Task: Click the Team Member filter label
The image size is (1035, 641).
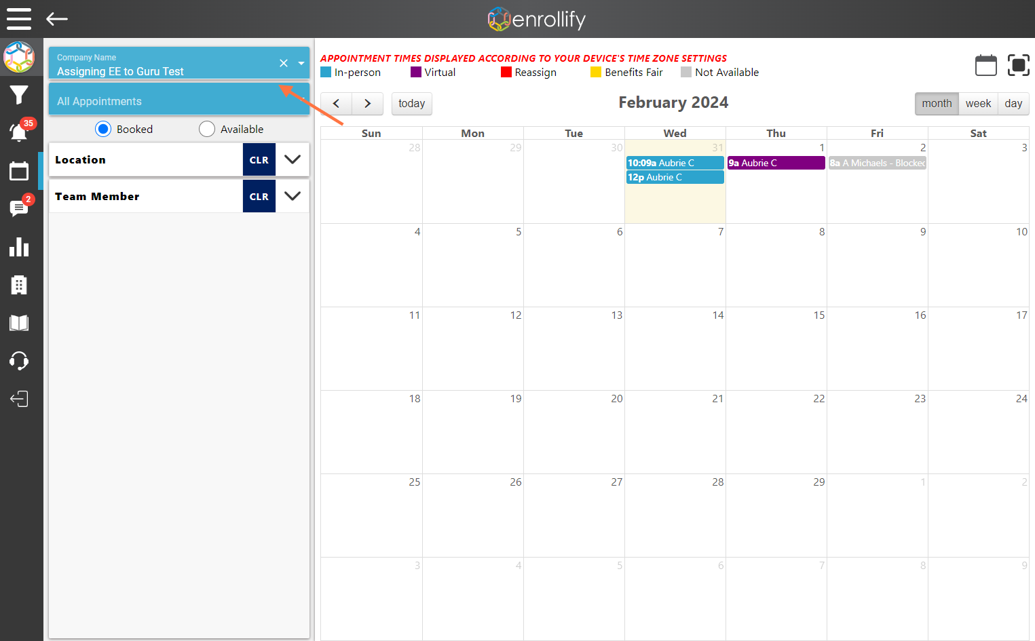Action: (x=97, y=196)
